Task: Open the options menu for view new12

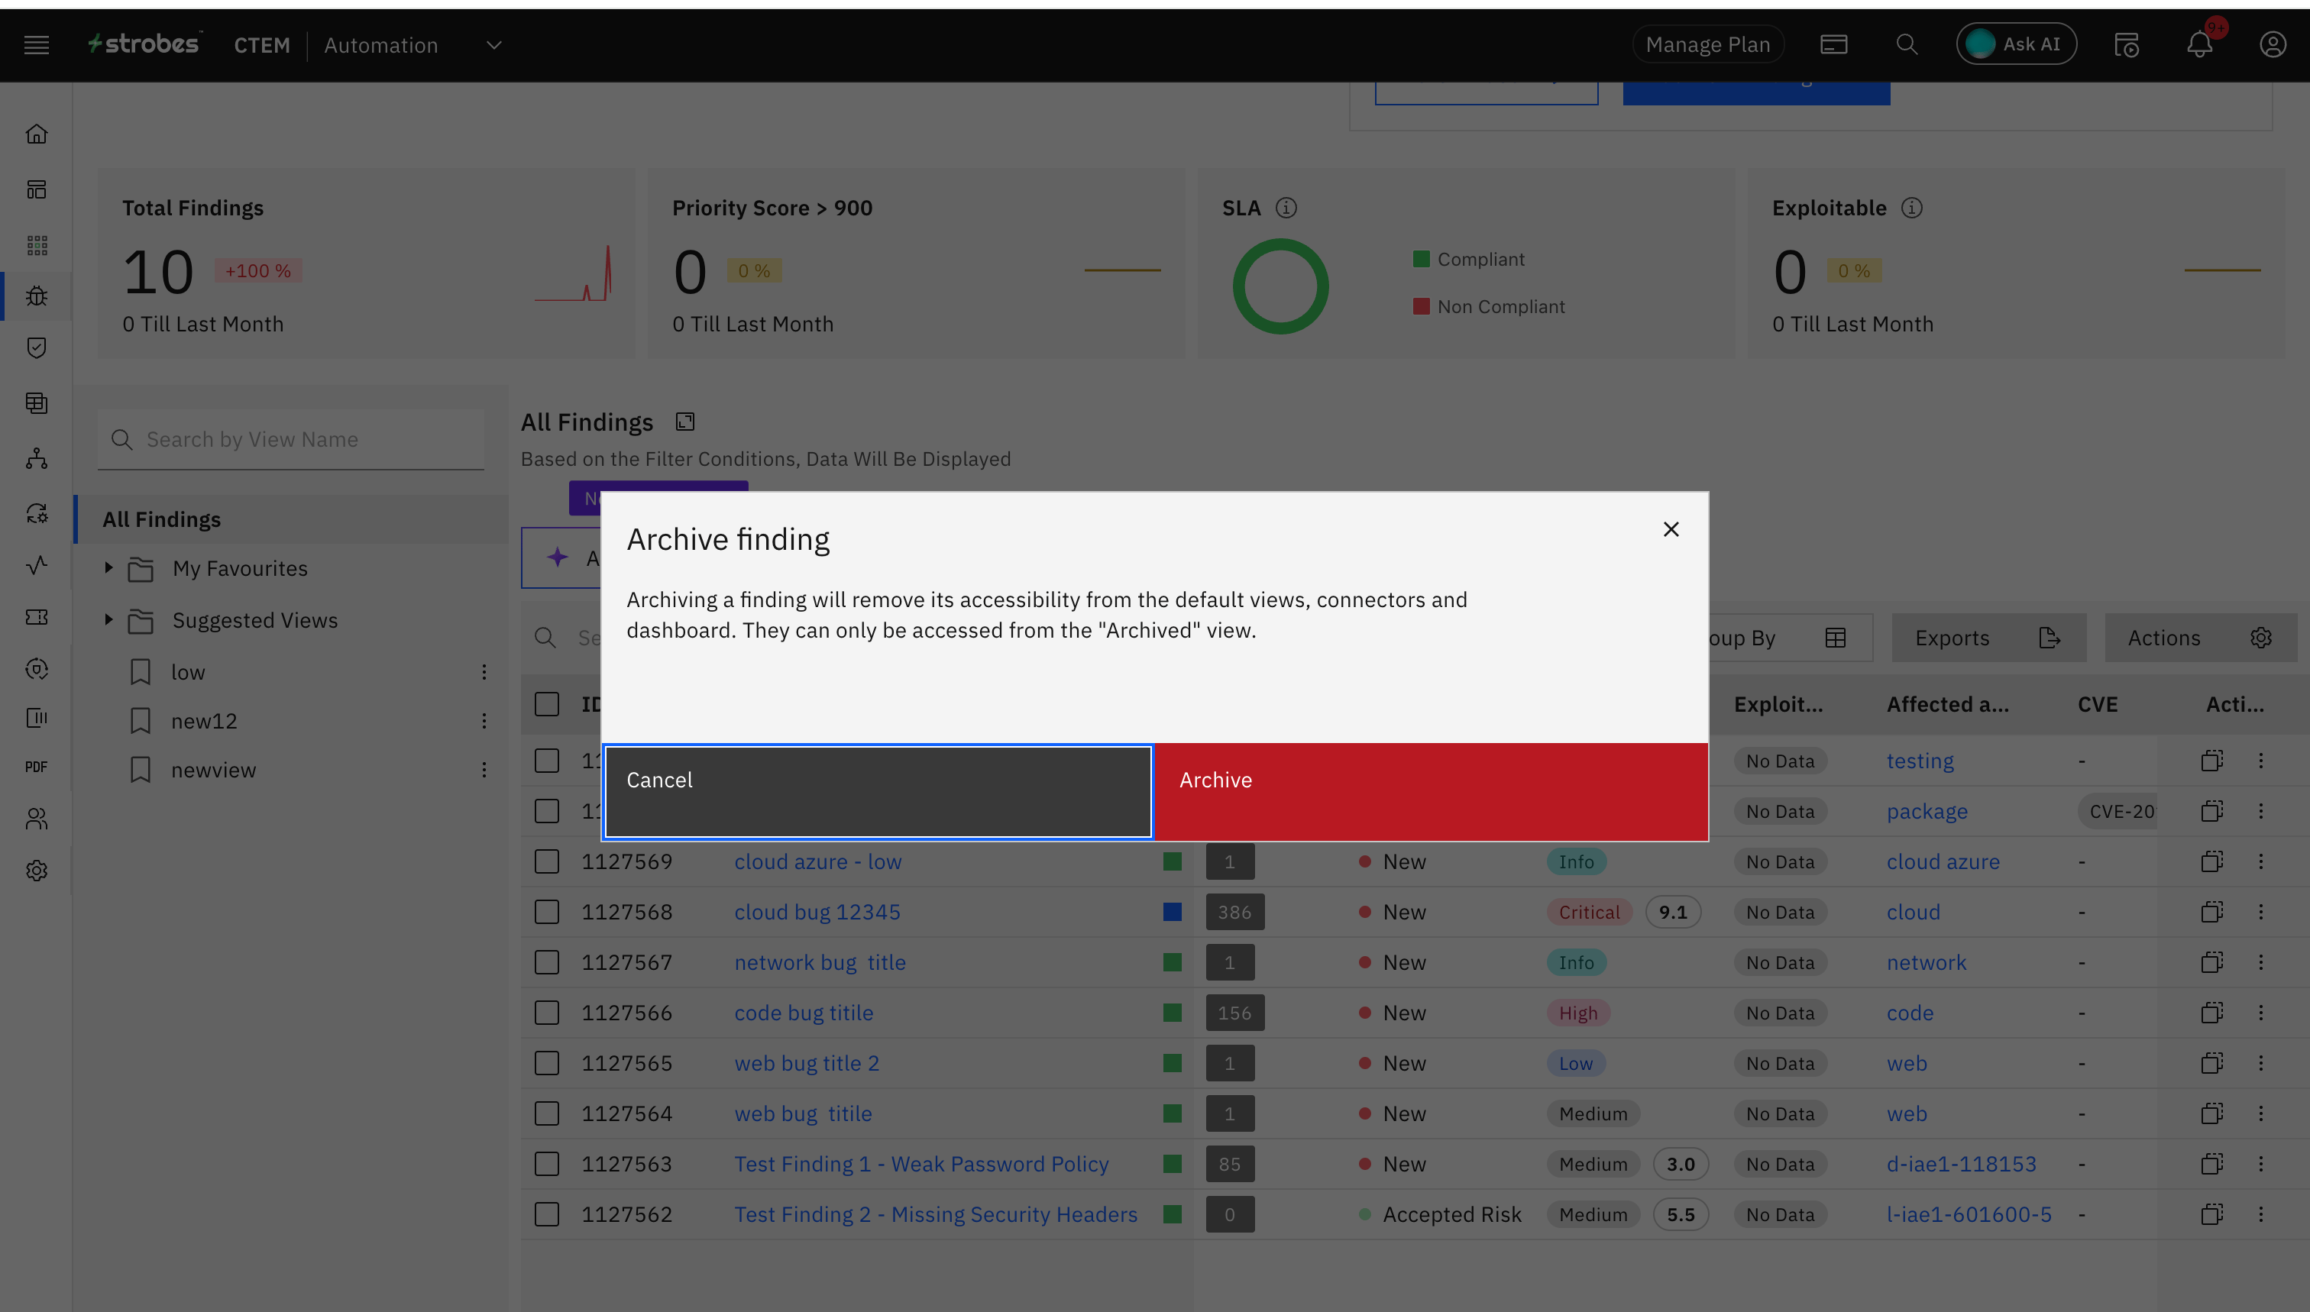Action: tap(484, 721)
